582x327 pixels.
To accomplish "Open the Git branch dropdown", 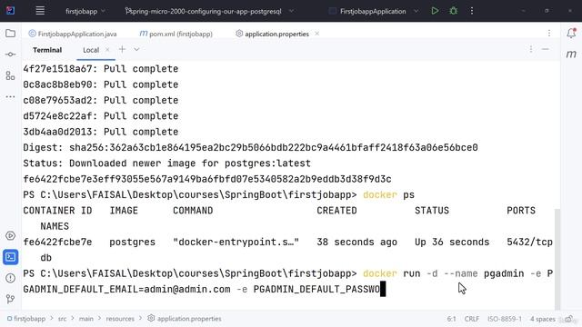I will [x=209, y=11].
